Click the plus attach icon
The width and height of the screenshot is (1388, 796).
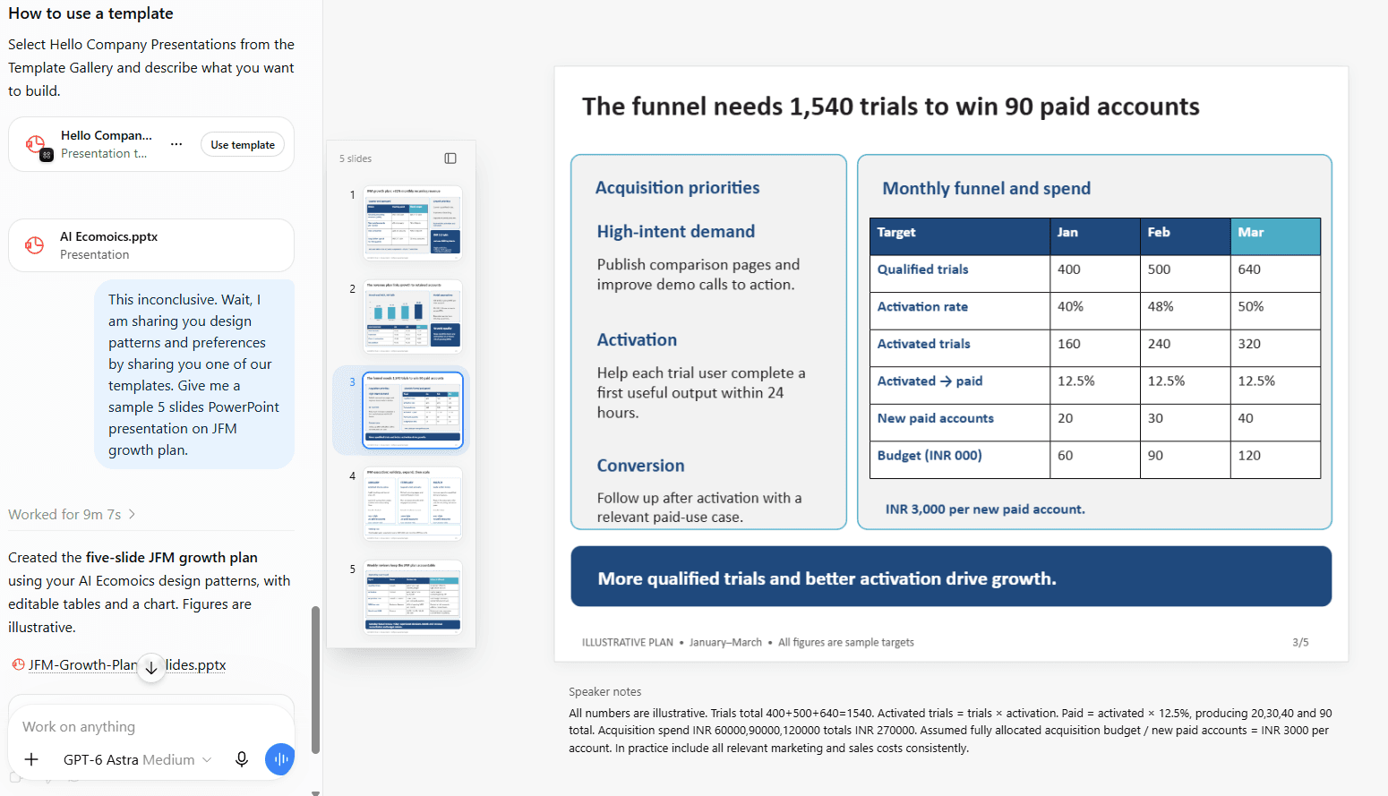[x=31, y=759]
